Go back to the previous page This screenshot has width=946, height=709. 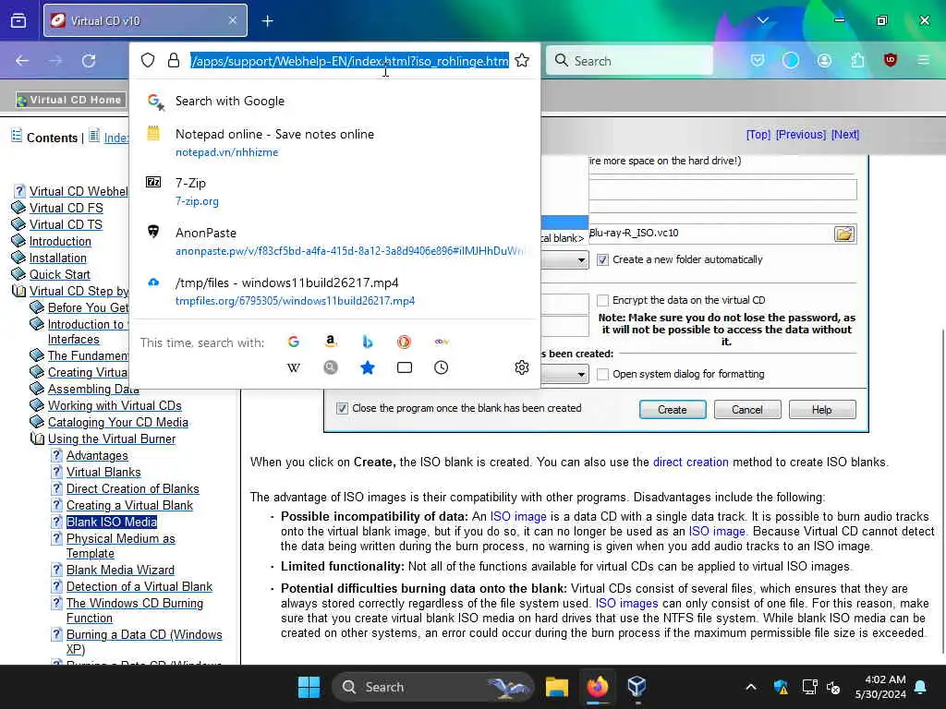pyautogui.click(x=22, y=60)
